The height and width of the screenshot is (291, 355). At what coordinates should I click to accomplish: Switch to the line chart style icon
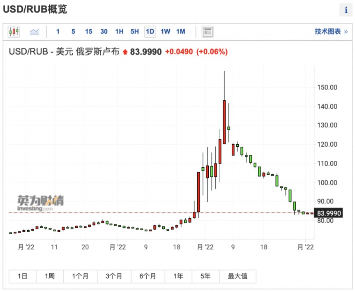[x=35, y=31]
